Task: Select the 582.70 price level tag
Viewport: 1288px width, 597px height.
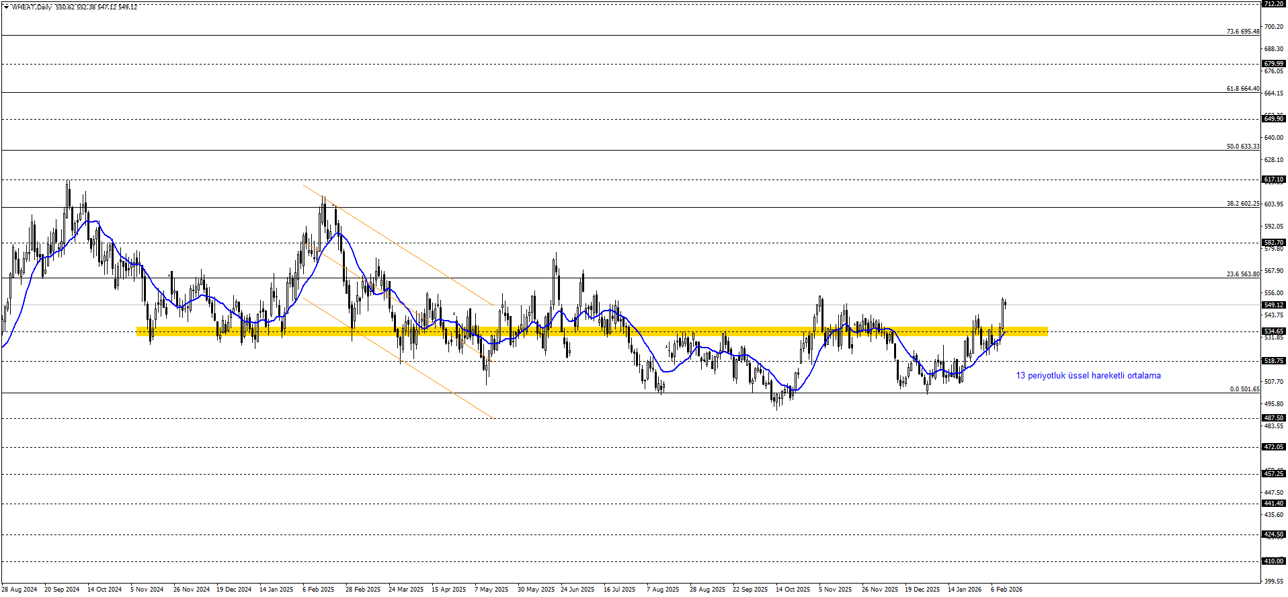Action: click(x=1274, y=243)
